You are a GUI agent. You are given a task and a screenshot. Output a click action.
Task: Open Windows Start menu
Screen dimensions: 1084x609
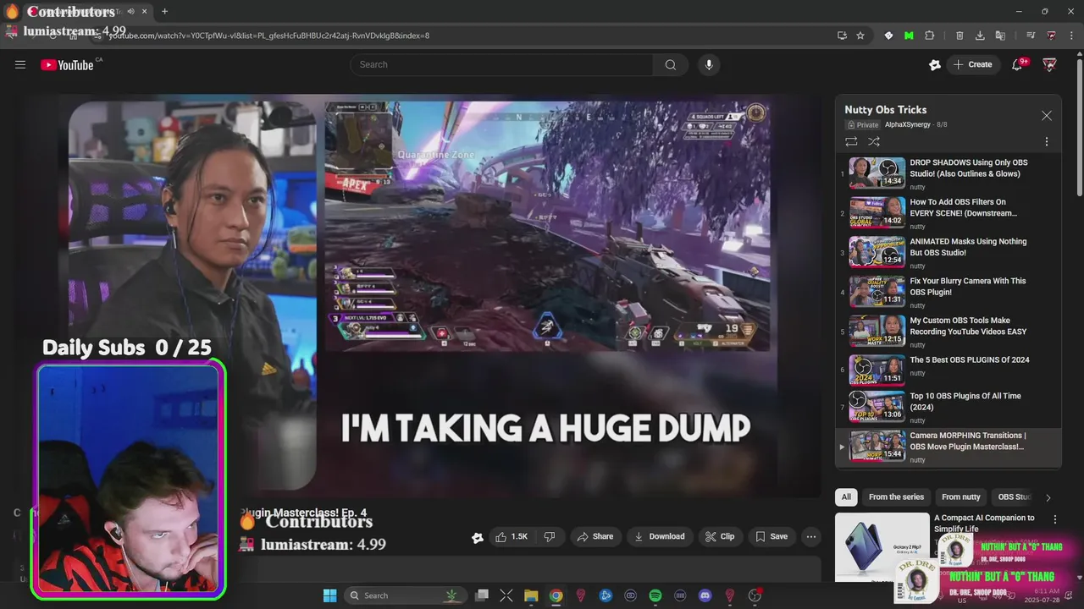point(329,595)
